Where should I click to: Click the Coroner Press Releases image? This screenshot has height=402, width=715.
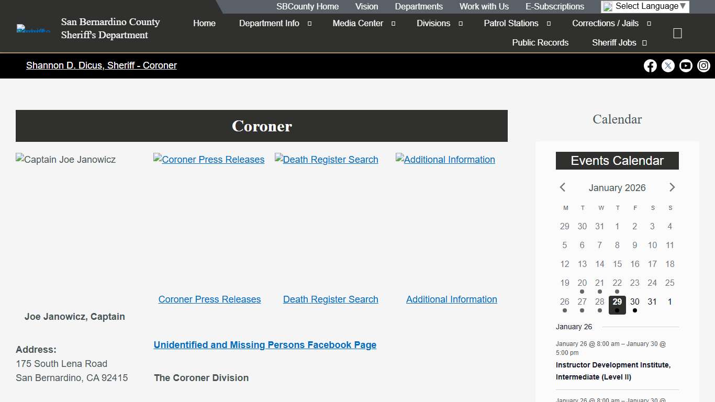pos(209,159)
